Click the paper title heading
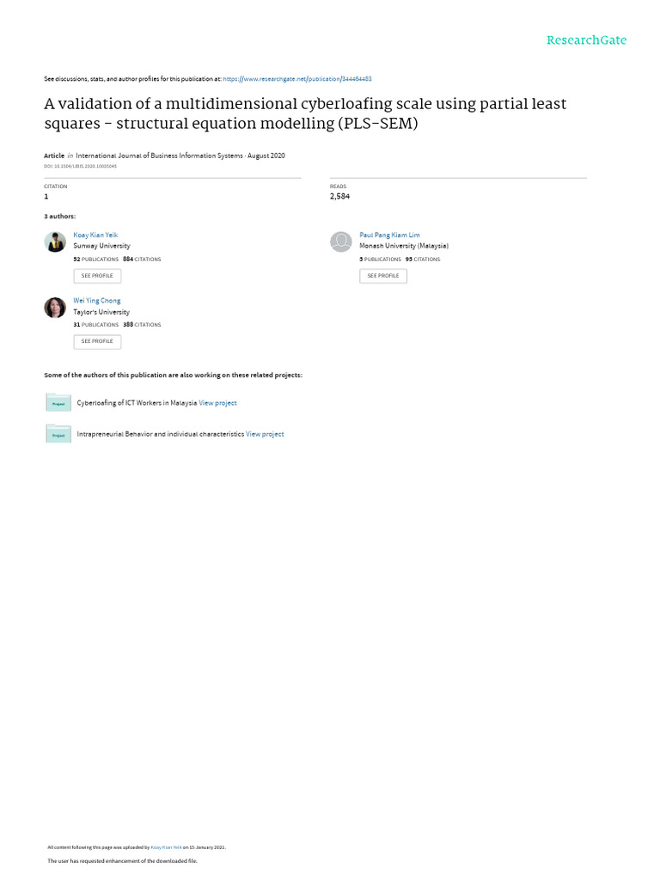This screenshot has height=880, width=660. [x=305, y=113]
